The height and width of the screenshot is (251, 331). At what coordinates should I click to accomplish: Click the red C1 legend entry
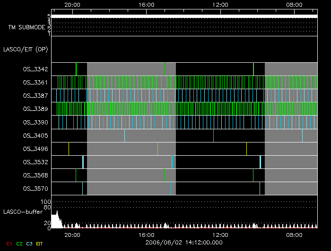(9, 244)
